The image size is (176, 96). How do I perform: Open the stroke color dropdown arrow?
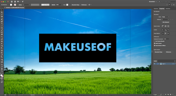pos(17,5)
